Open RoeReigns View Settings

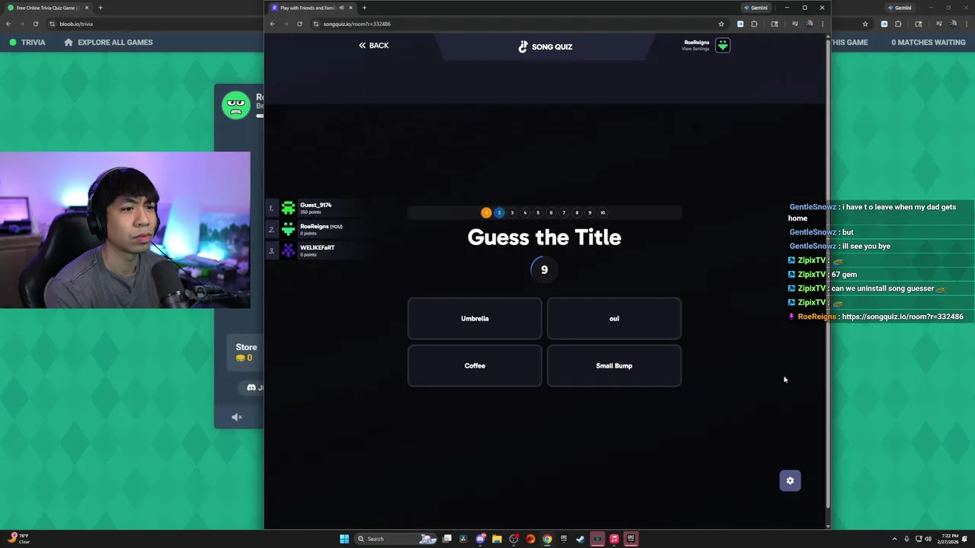(x=695, y=46)
